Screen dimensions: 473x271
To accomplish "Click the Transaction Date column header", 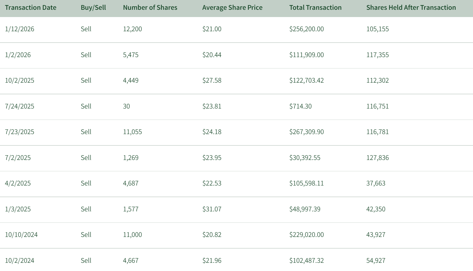I will coord(31,8).
